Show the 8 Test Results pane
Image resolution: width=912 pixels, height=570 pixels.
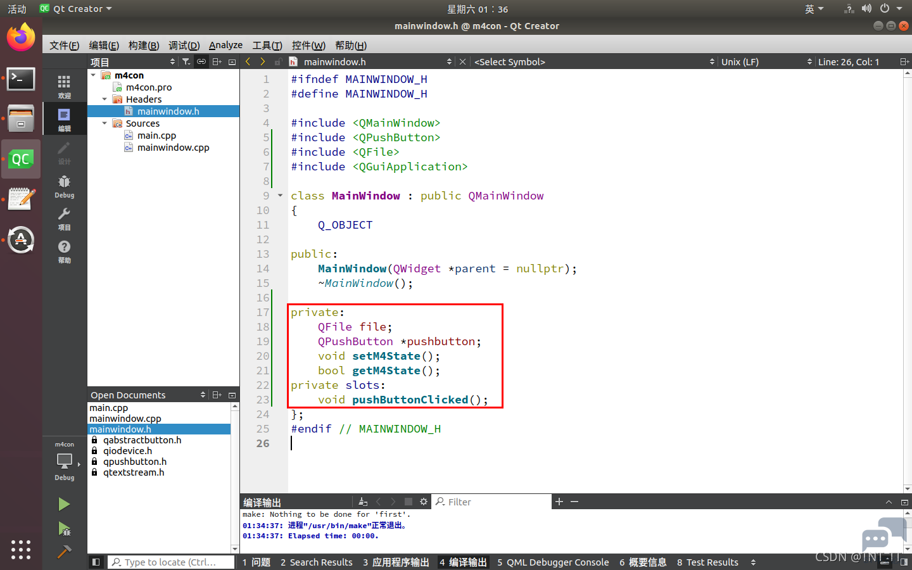[707, 562]
